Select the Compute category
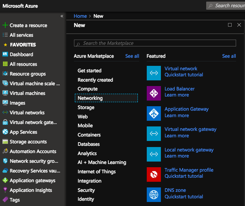This screenshot has width=245, height=206. (x=87, y=89)
